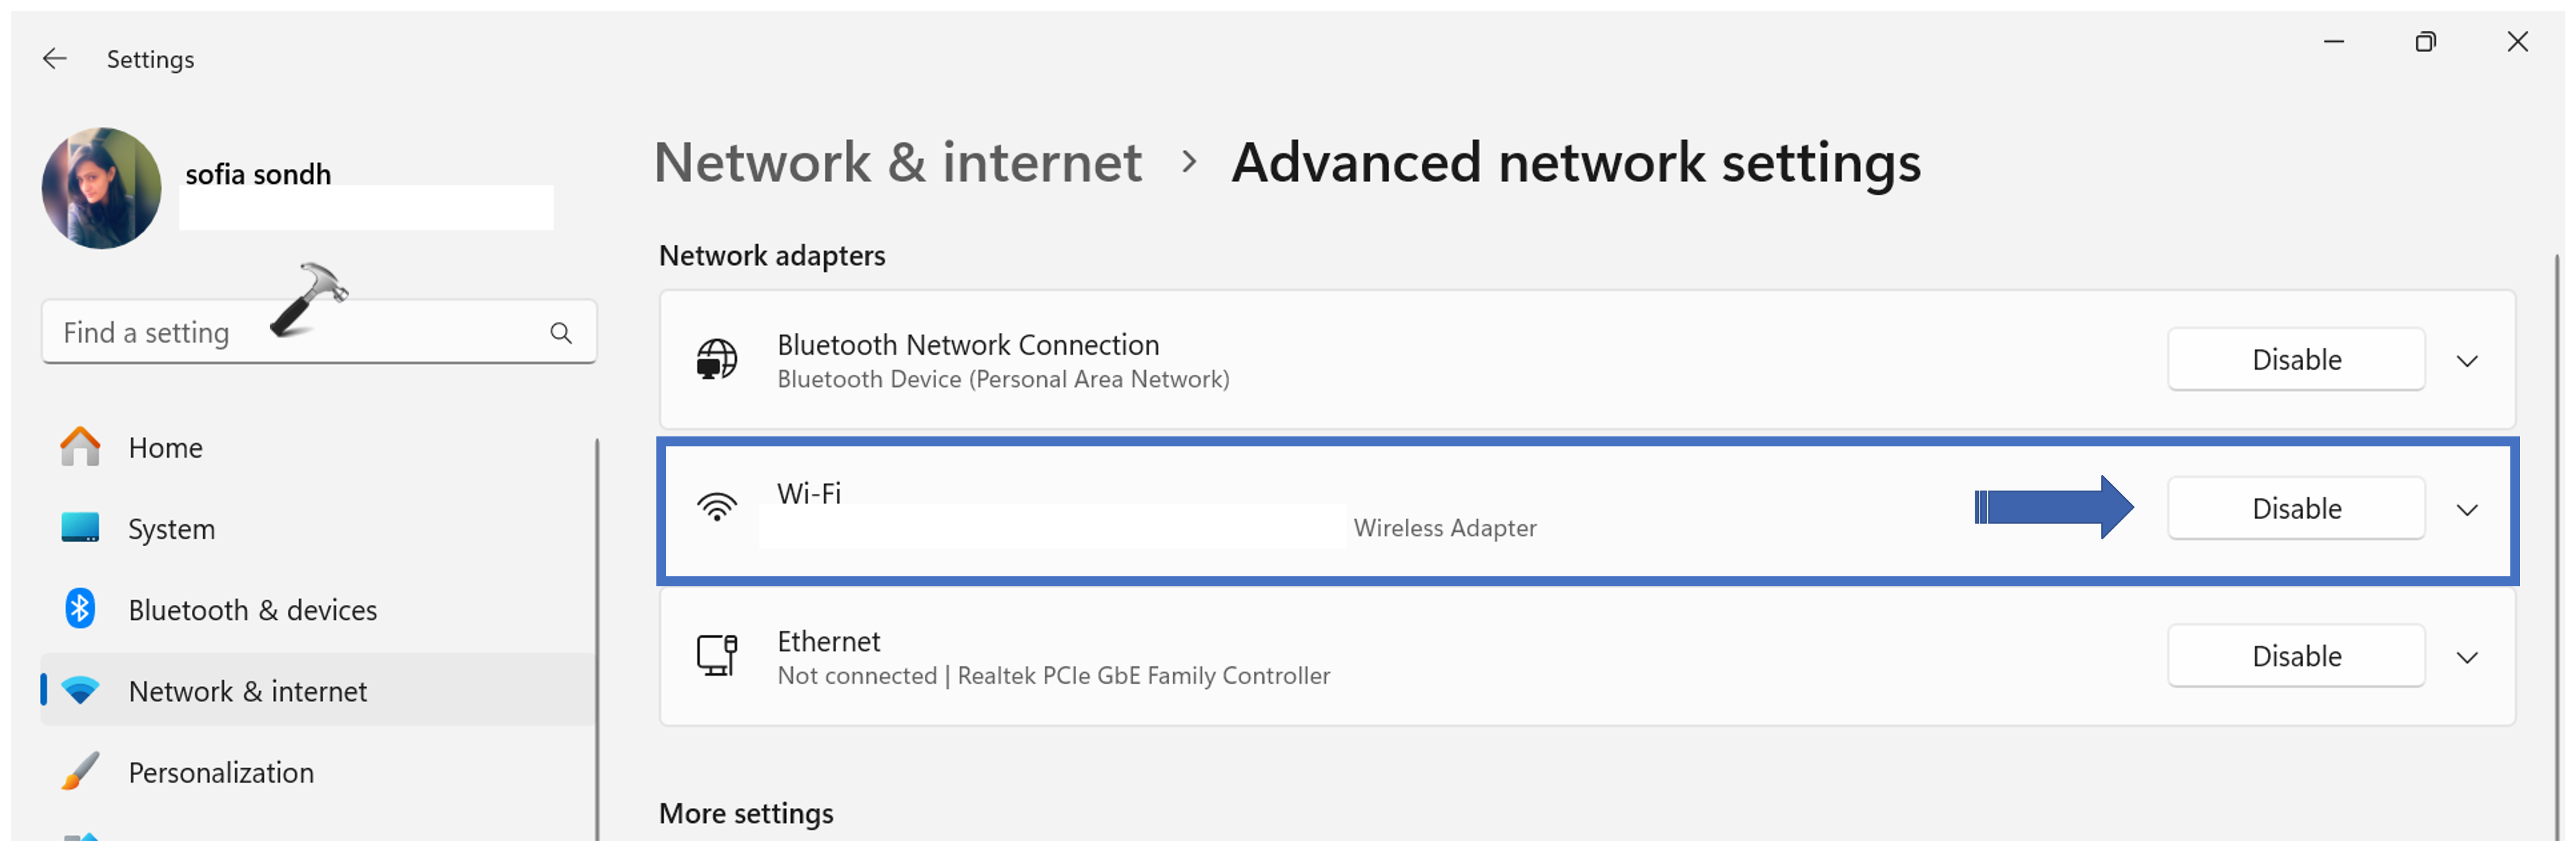Click the Find a setting search box
This screenshot has width=2576, height=852.
click(290, 333)
